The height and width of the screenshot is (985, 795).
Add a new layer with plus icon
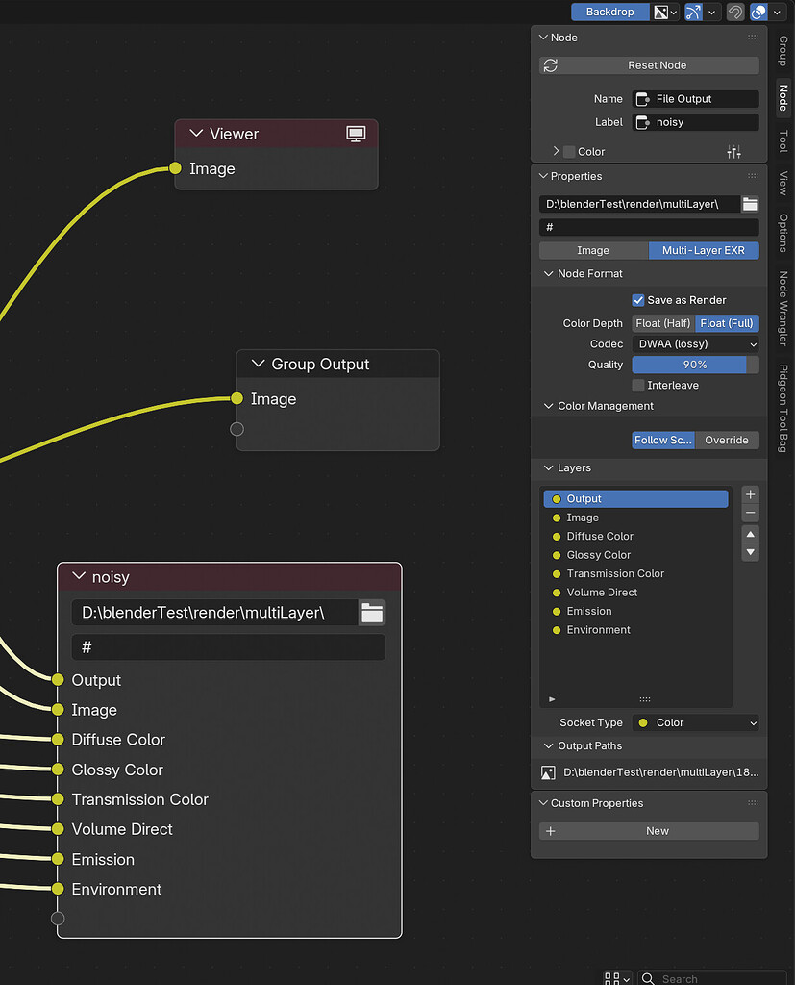tap(751, 494)
